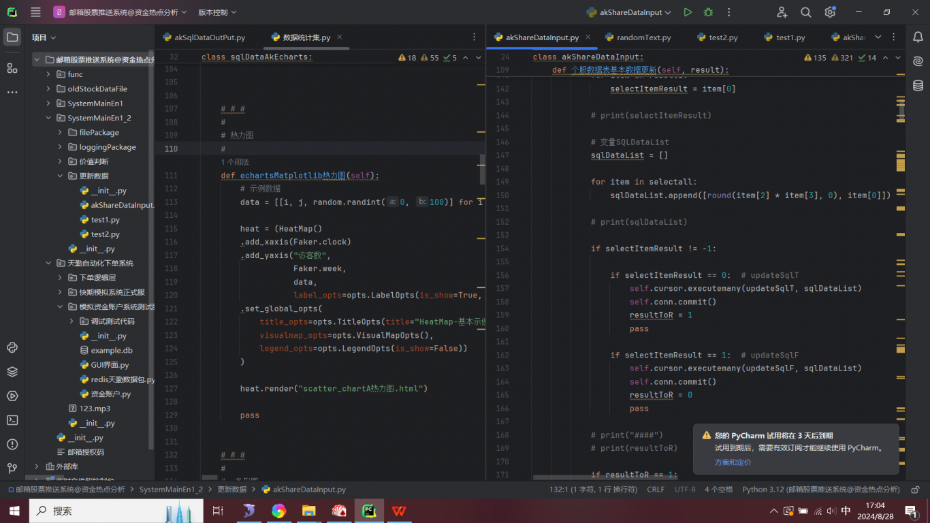The image size is (930, 523).
Task: Open the Project tool window icon
Action: 12,37
